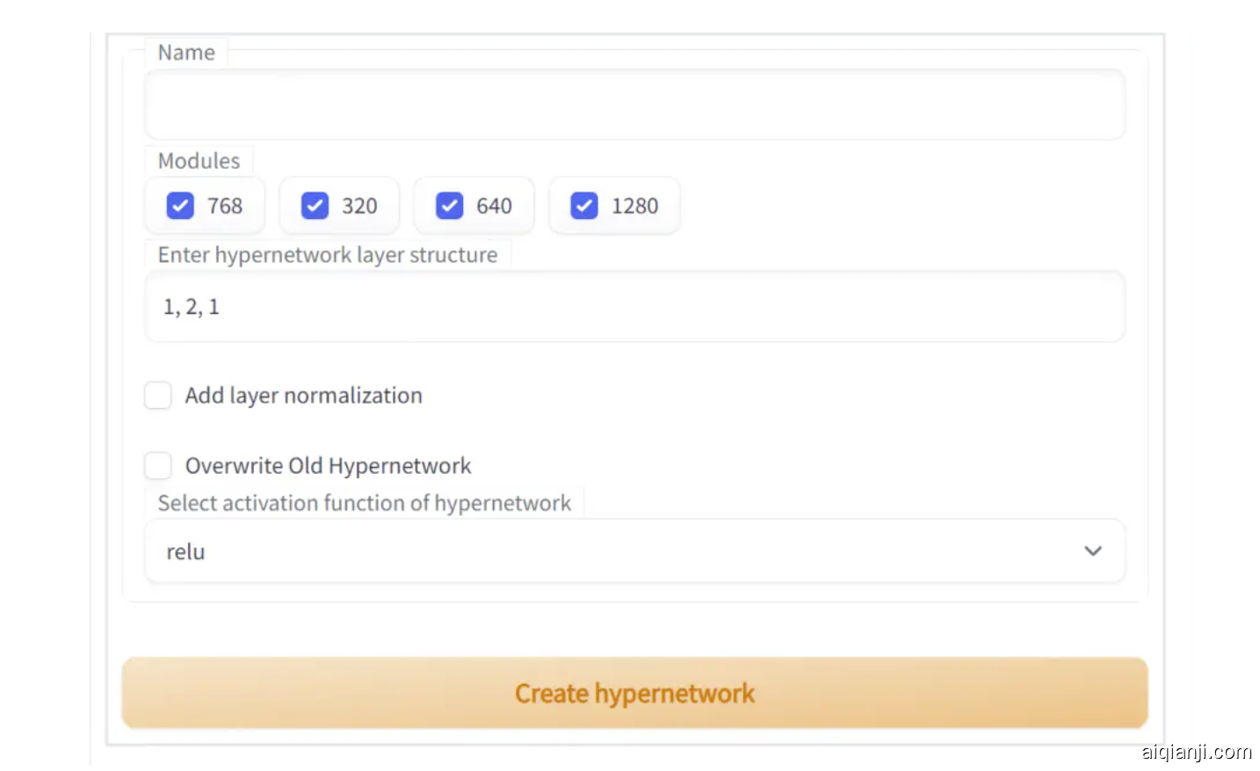Click the 768 module number label
This screenshot has height=771, width=1260.
coord(225,206)
